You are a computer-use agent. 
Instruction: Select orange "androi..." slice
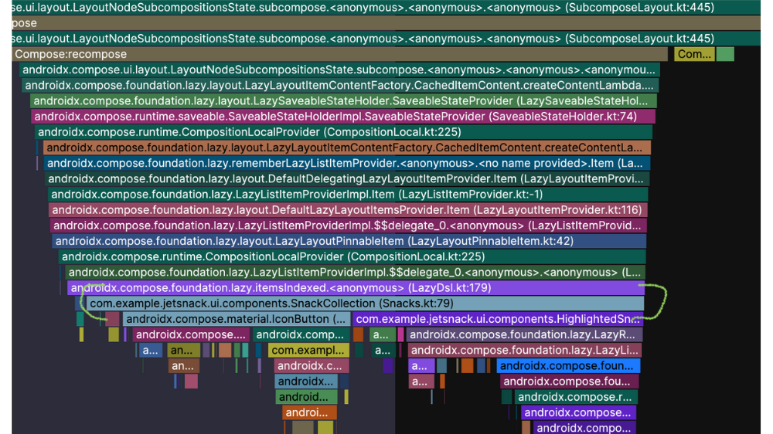pos(310,413)
